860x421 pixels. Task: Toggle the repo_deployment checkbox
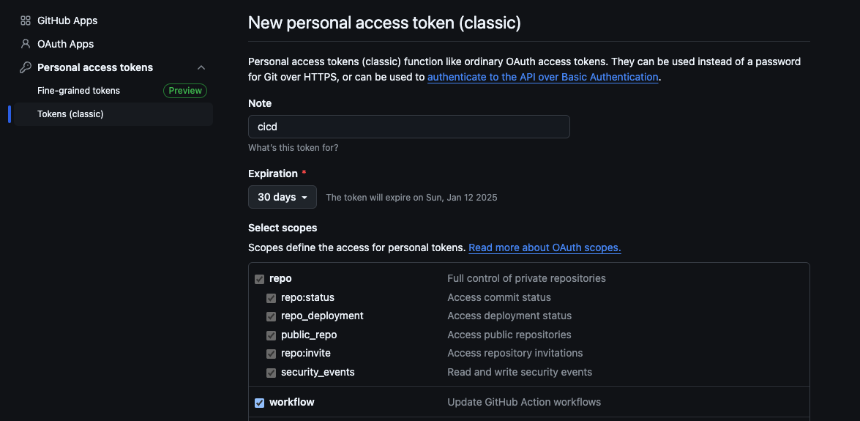[271, 316]
